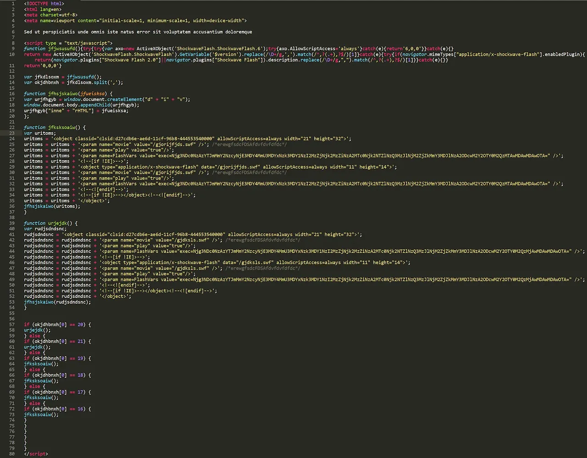Screen dimensions: 587x458
Task: Click the "urjejdk();" call on line 58
Action: [x=38, y=330]
